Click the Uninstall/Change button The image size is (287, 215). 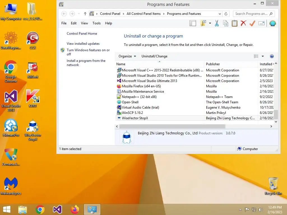point(154,56)
